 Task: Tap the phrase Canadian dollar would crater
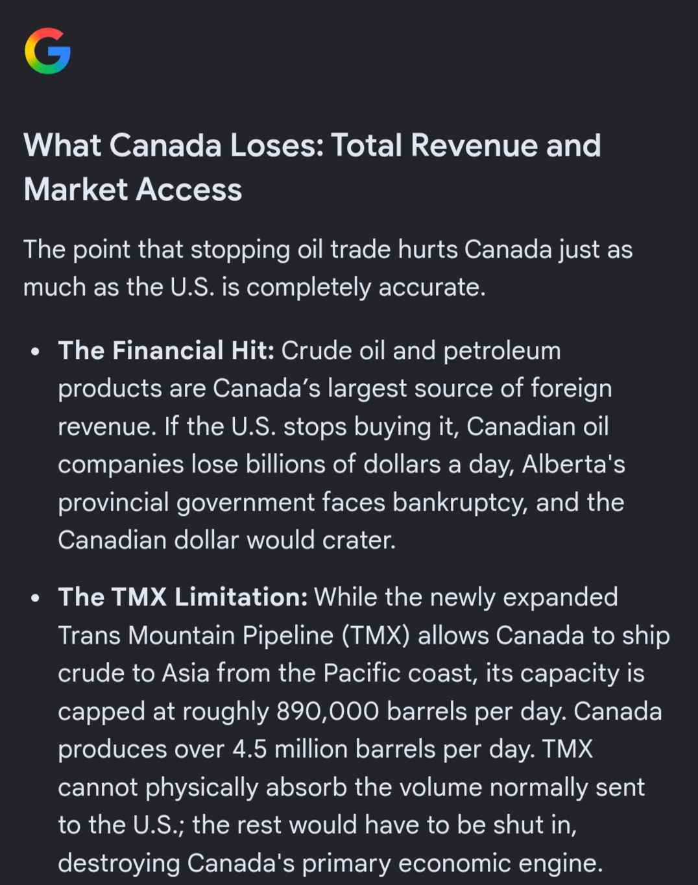[226, 540]
